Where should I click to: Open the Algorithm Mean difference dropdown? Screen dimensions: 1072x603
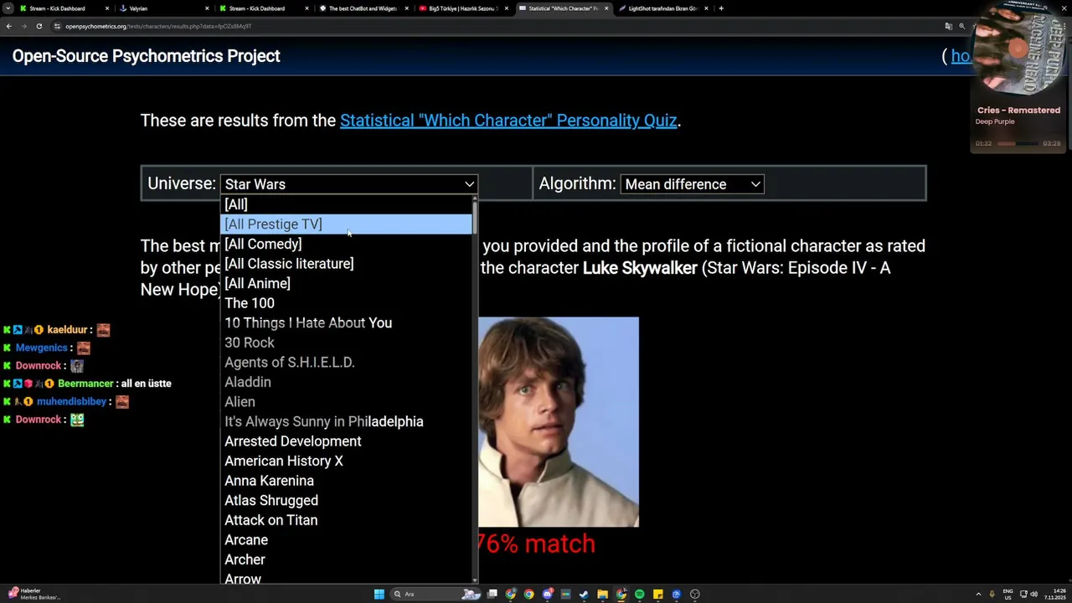(x=692, y=184)
